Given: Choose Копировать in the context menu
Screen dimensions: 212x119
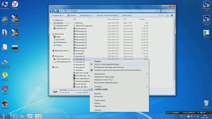Looking at the screenshot, I should pos(99,97).
